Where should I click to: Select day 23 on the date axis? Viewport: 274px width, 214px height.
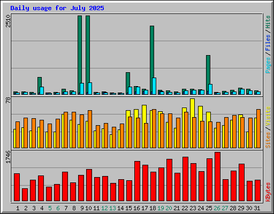tap(193, 208)
